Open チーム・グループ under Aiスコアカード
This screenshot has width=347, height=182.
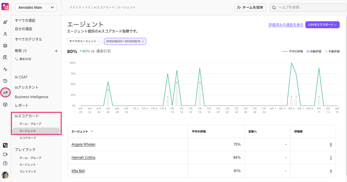tap(30, 124)
